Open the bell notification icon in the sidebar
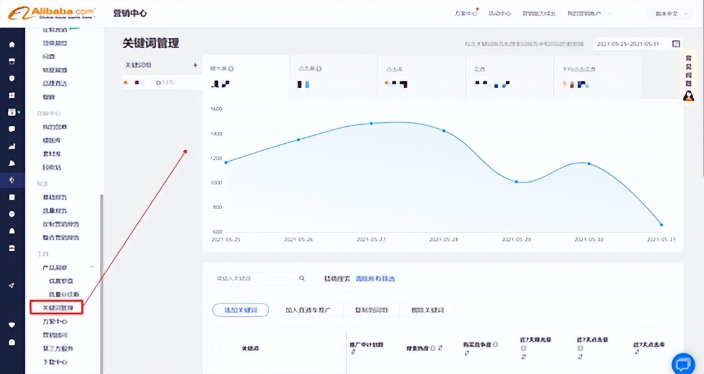 click(11, 231)
